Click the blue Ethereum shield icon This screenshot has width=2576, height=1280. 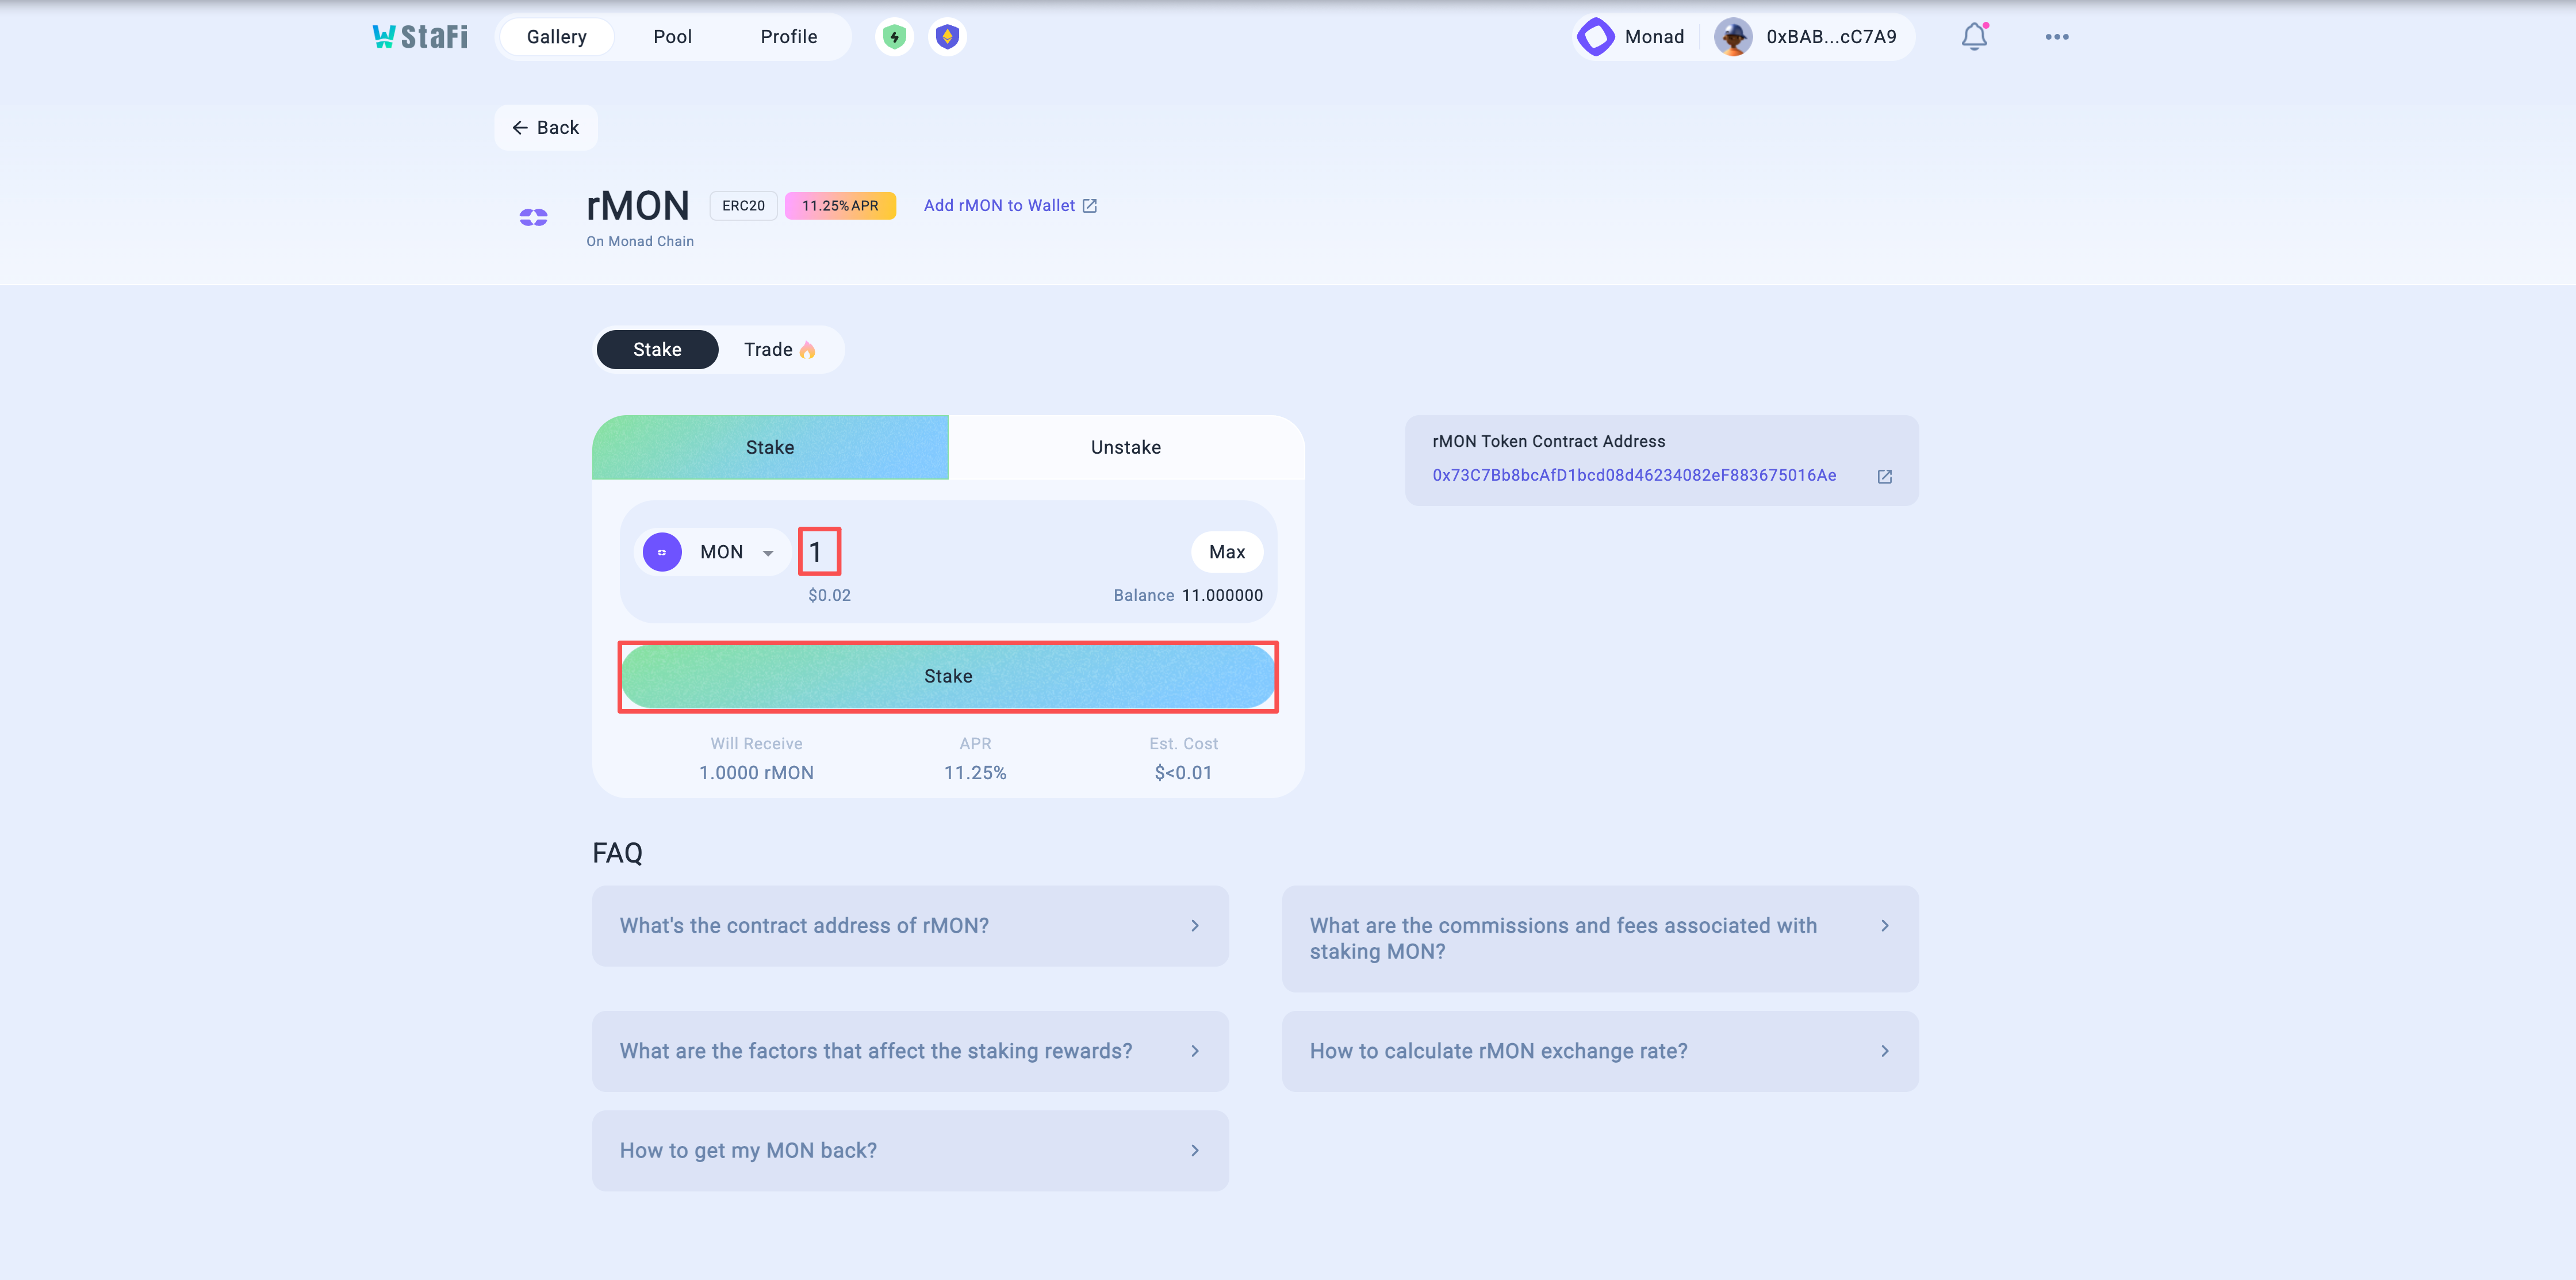947,37
